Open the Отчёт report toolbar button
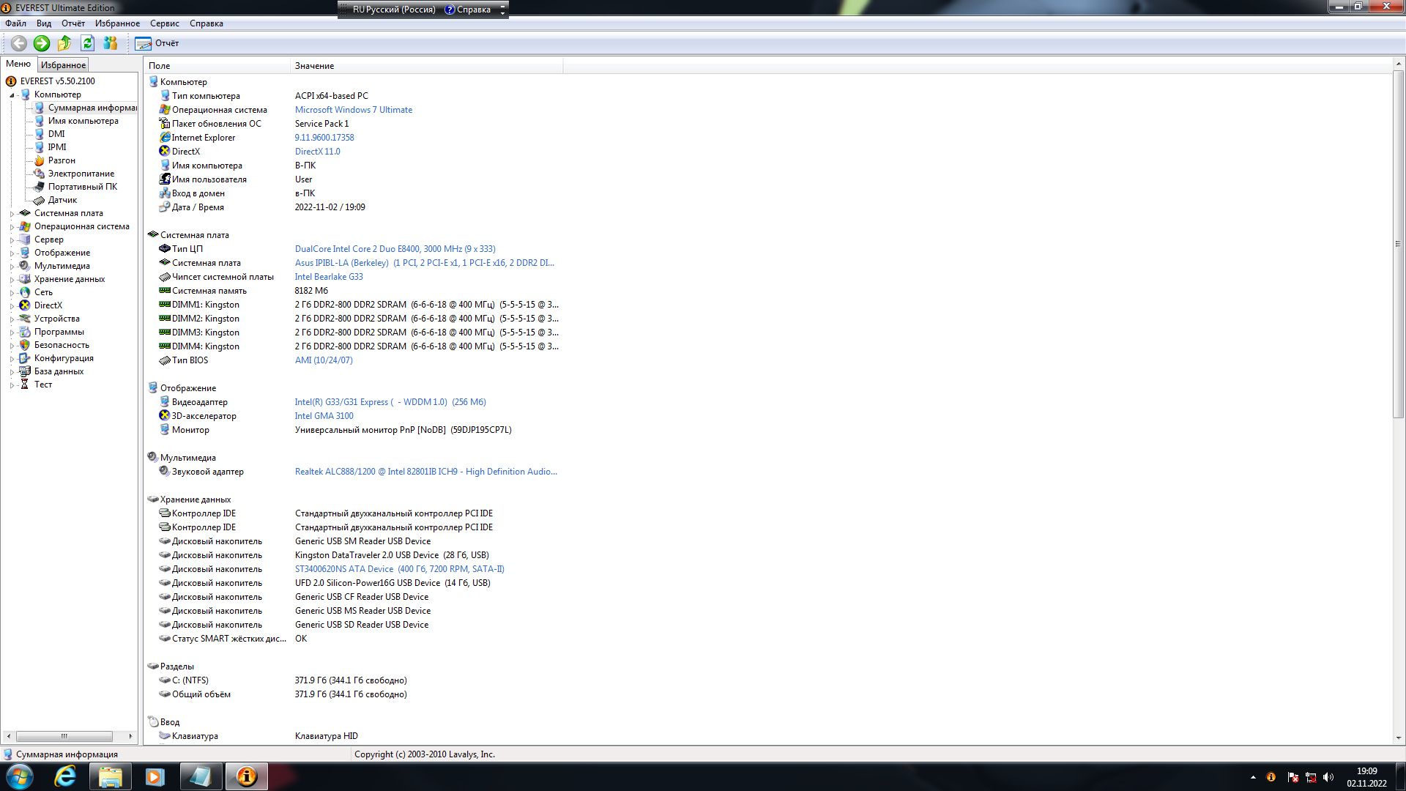 [157, 43]
